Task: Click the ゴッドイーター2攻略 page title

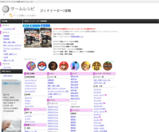Action: point(55,11)
